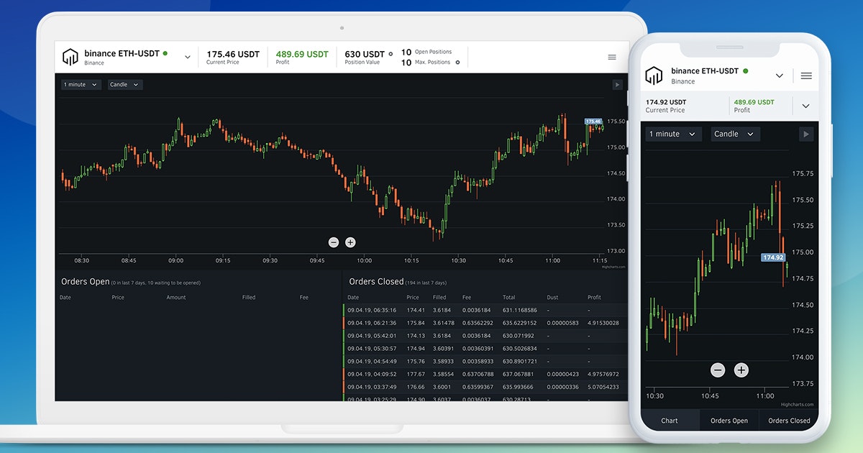This screenshot has width=863, height=453.
Task: Zoom in phone chart with plus button
Action: pyautogui.click(x=741, y=370)
